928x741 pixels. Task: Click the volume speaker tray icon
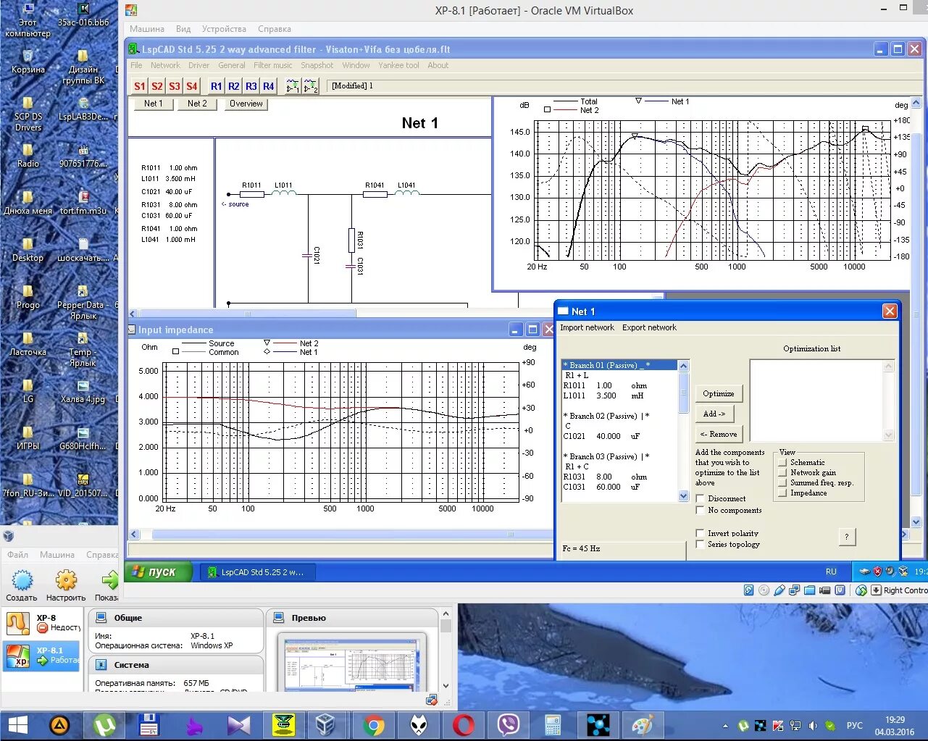pos(813,726)
